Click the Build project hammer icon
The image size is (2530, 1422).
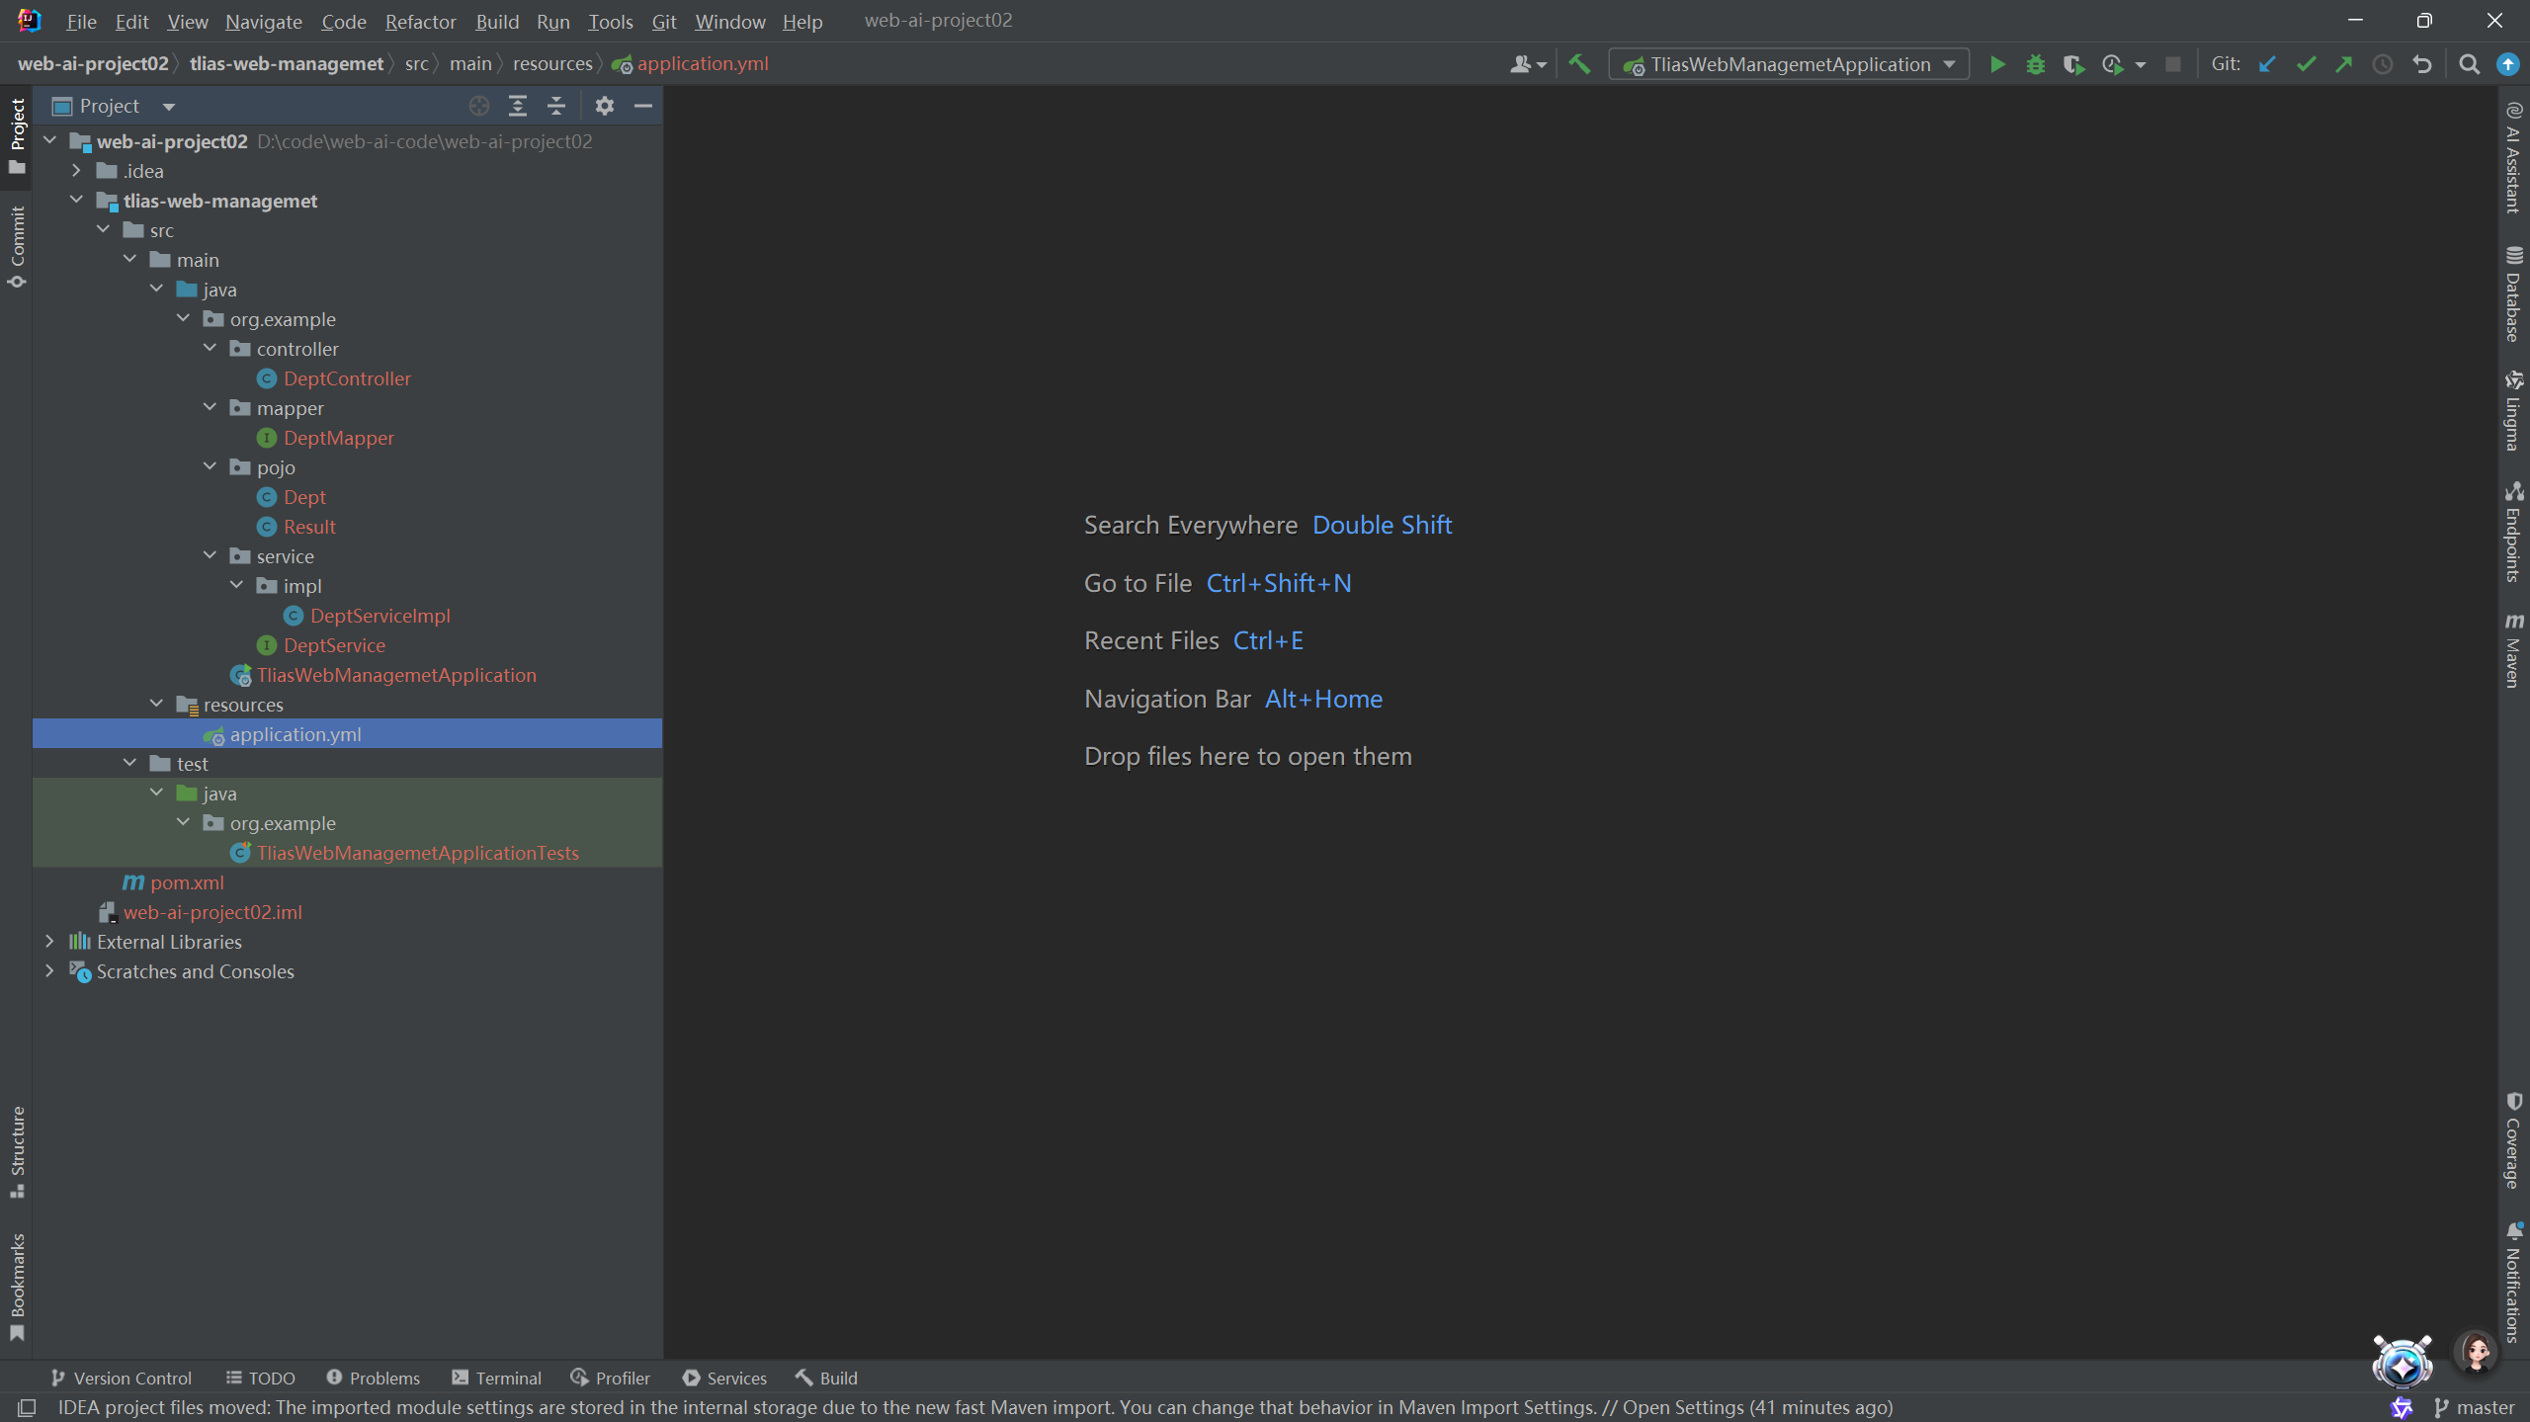click(x=1579, y=64)
